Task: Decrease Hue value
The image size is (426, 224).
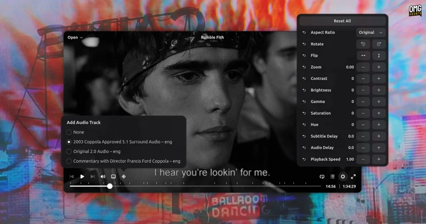Action: (x=363, y=124)
